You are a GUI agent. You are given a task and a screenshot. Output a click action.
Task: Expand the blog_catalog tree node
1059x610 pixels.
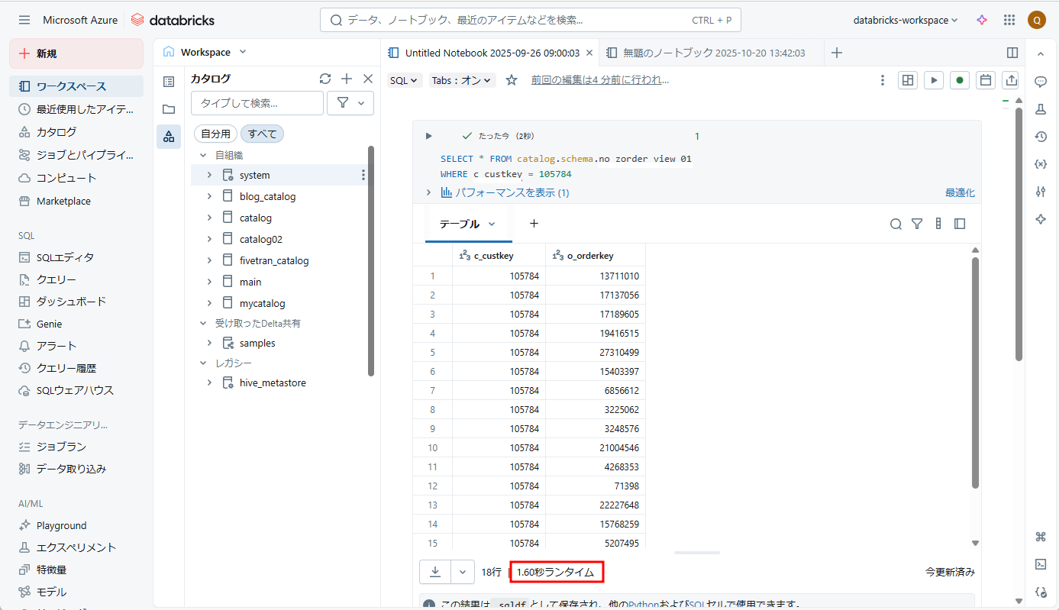(x=209, y=196)
